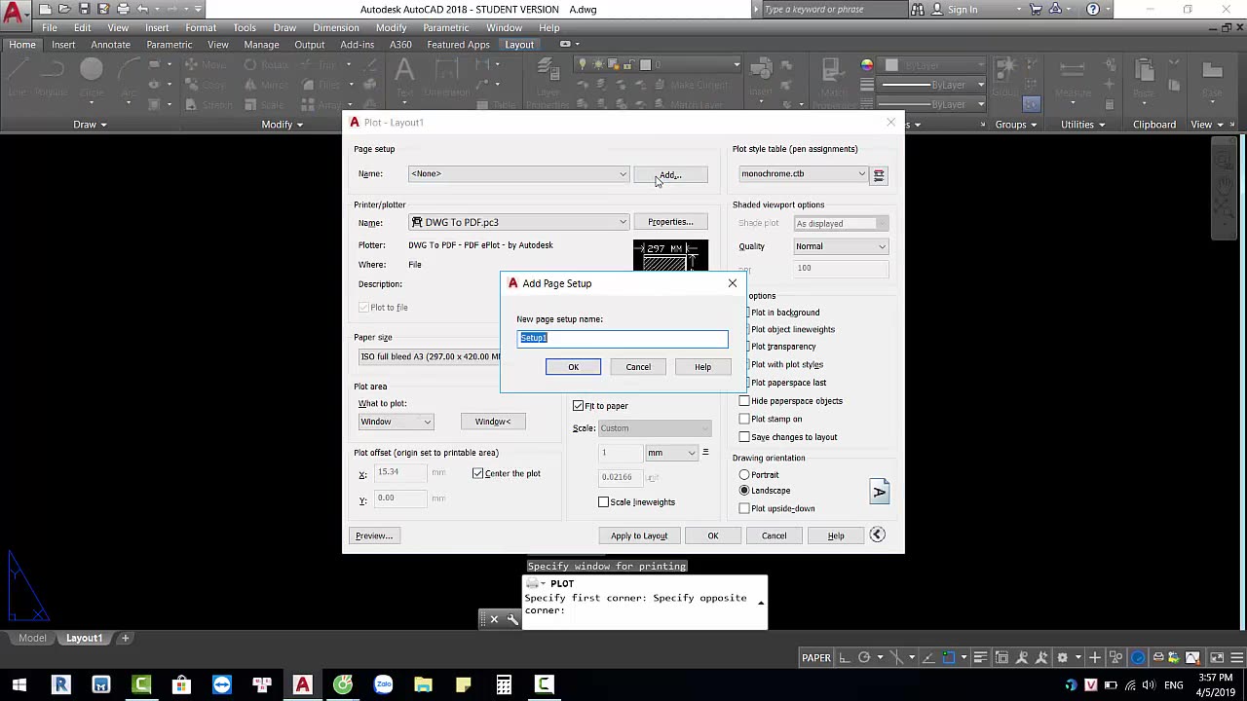Viewport: 1247px width, 701px height.
Task: Click the New page setup name field
Action: [623, 338]
